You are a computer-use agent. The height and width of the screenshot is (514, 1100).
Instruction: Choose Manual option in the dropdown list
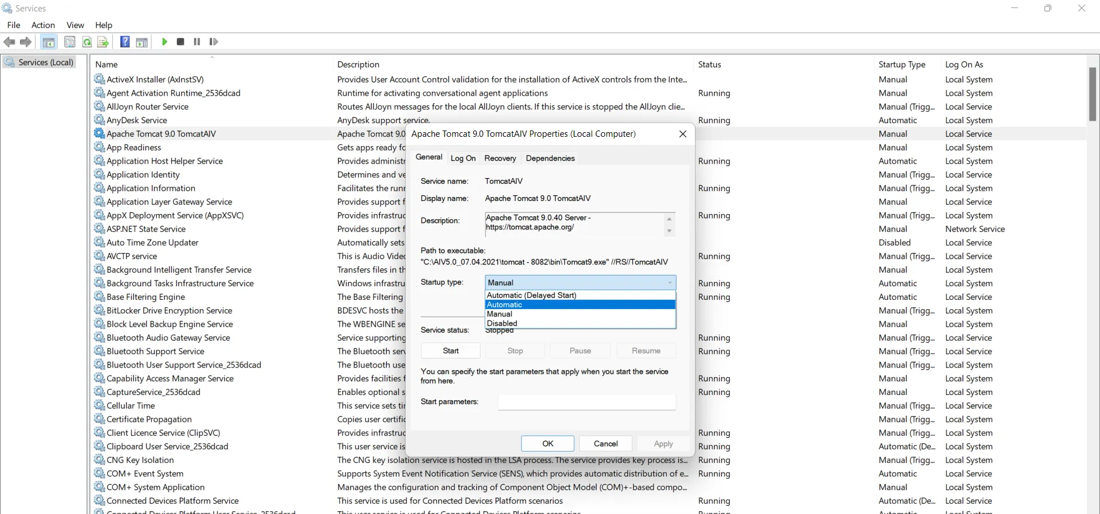[x=580, y=314]
